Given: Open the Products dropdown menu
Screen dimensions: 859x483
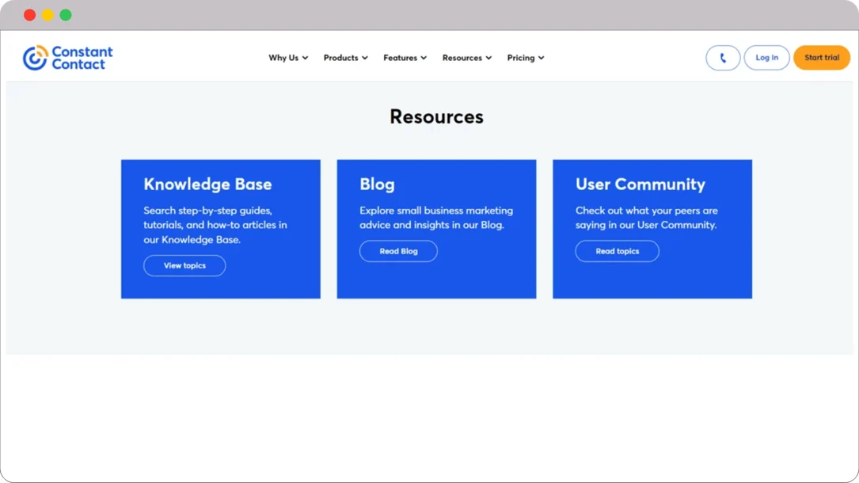Looking at the screenshot, I should [x=345, y=58].
